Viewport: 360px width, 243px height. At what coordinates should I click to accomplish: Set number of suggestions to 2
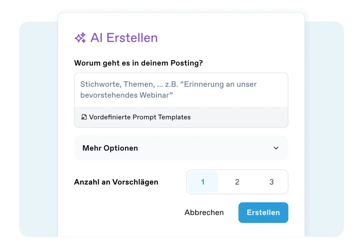point(237,182)
